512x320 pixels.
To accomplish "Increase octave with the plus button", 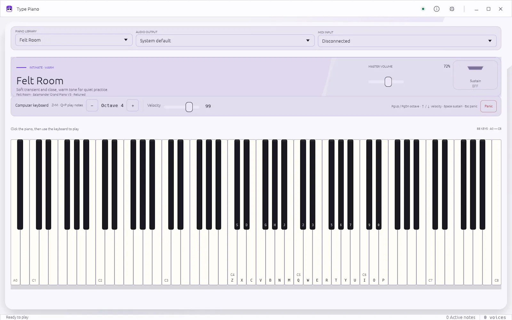I will pyautogui.click(x=133, y=105).
